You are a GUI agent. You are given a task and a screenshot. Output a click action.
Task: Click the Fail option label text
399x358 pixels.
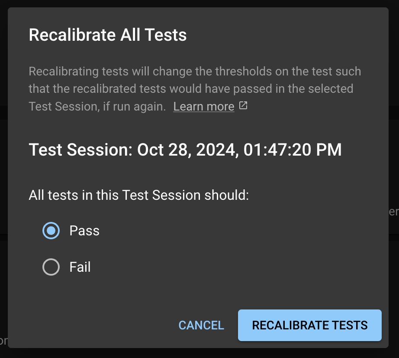80,267
